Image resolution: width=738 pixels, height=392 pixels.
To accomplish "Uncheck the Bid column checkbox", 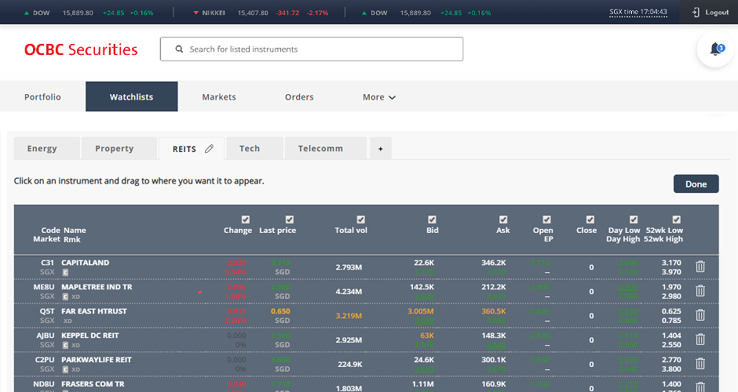I will point(432,220).
